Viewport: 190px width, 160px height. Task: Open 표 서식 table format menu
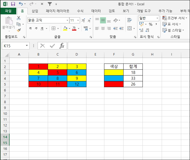(172, 24)
